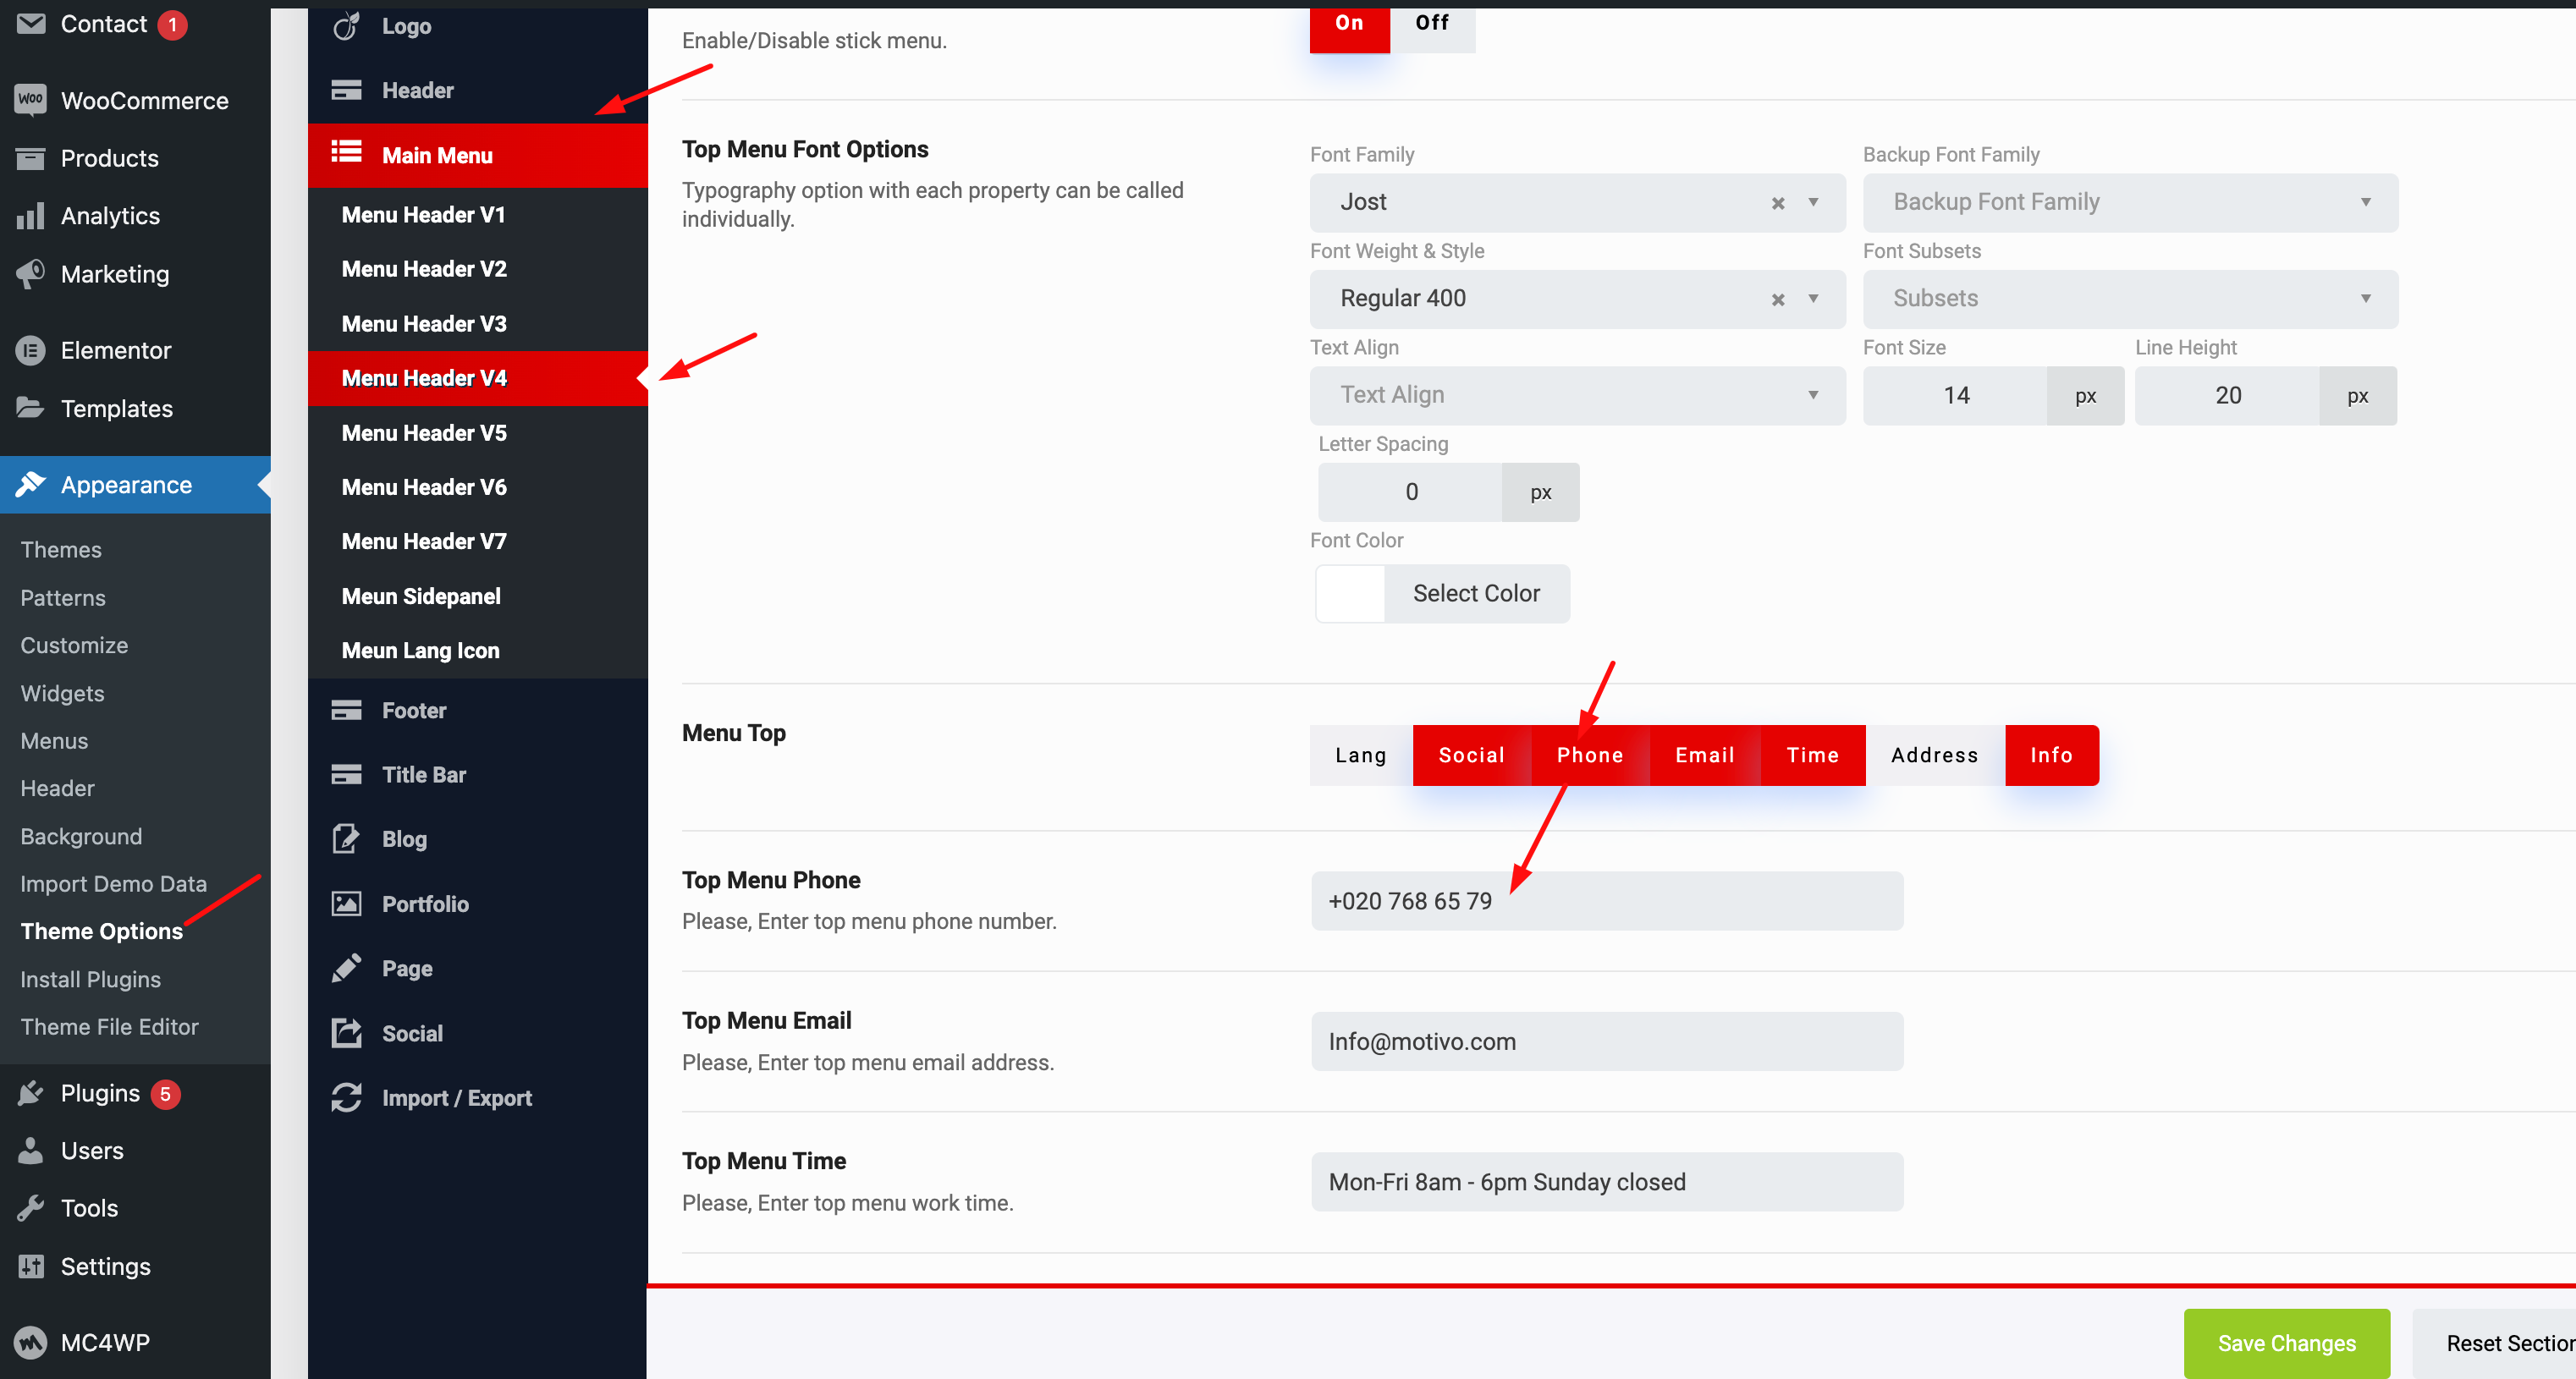Click the Templates folder icon
The height and width of the screenshot is (1379, 2576).
coord(31,408)
